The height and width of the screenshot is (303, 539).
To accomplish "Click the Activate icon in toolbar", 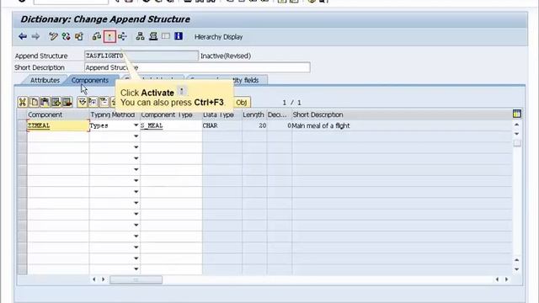I will (109, 36).
